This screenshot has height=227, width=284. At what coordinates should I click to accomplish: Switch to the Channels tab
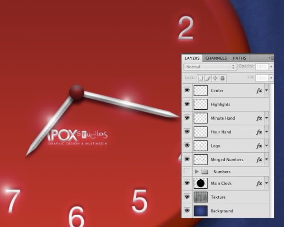coord(216,58)
